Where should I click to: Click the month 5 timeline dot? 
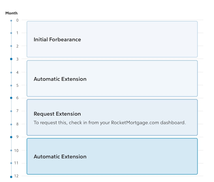[11, 86]
